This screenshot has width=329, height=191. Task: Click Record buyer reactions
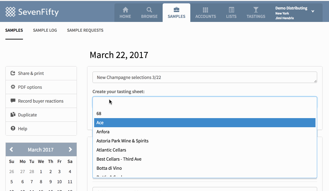(41, 101)
